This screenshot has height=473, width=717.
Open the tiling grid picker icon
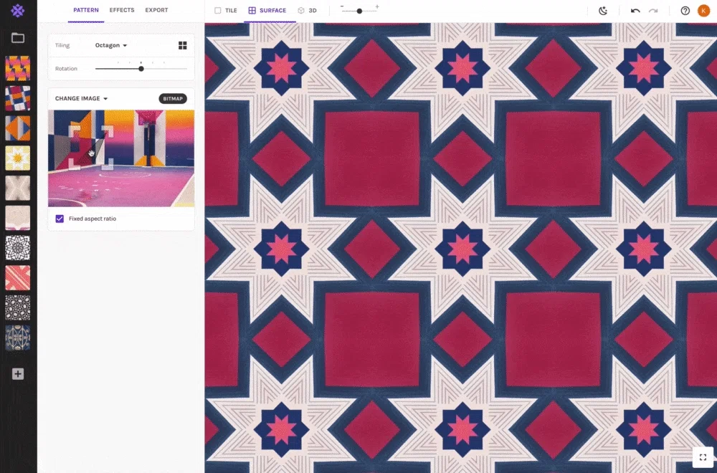pos(182,45)
